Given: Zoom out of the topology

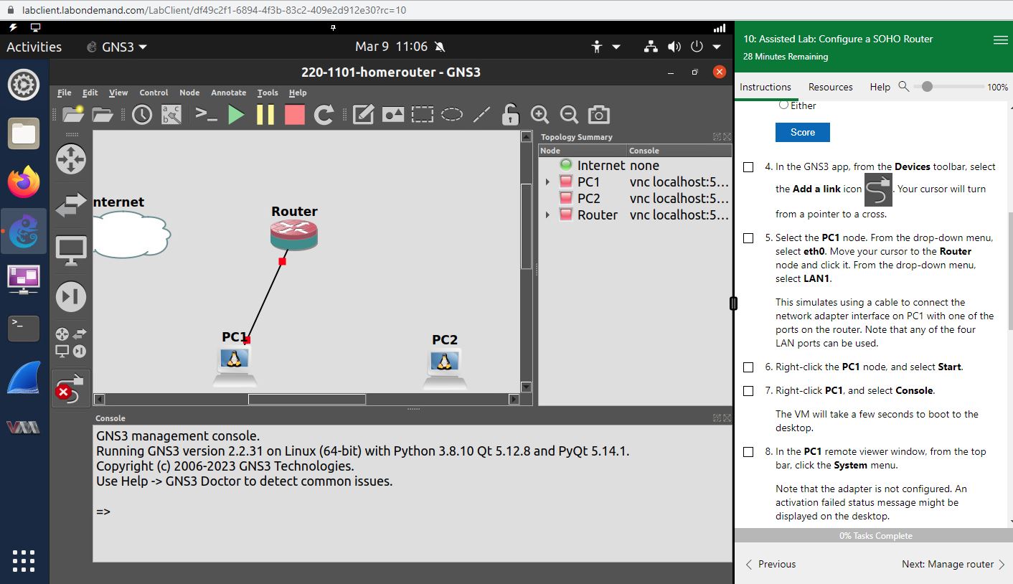Looking at the screenshot, I should tap(569, 115).
